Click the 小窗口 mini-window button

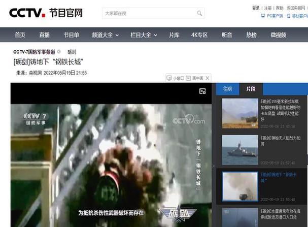coord(175,78)
